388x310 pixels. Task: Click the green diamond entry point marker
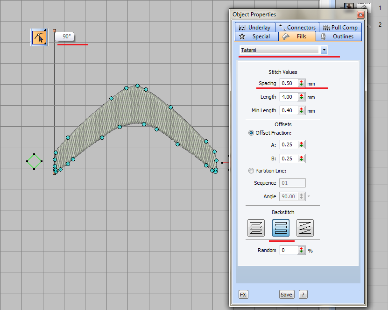[34, 162]
